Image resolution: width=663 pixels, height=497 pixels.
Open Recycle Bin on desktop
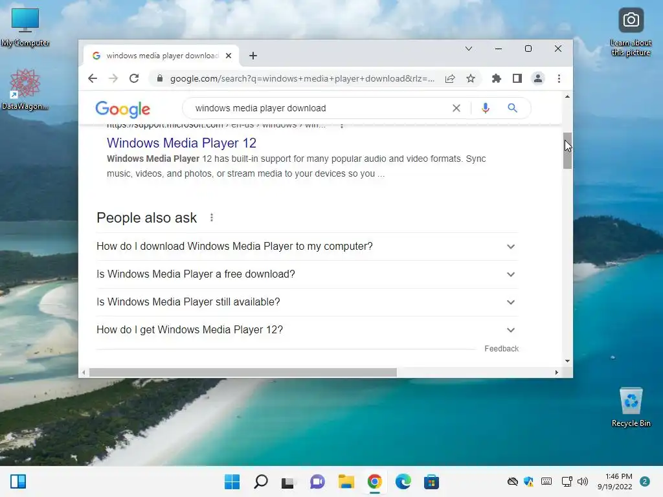click(x=631, y=407)
